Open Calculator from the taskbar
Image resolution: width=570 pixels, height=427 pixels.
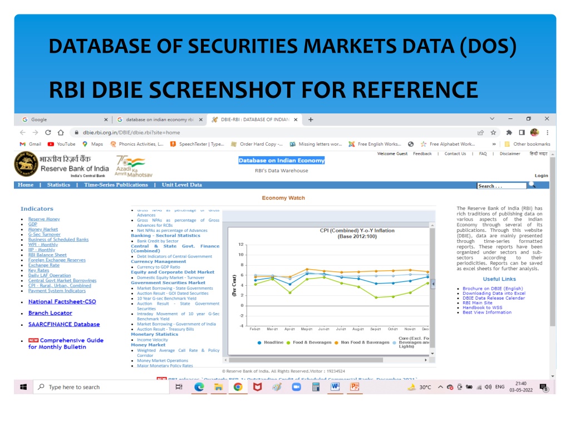316,387
